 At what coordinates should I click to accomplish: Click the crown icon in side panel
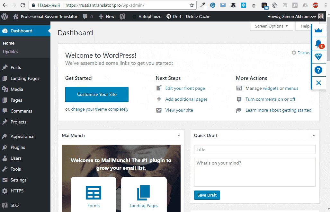[318, 31]
